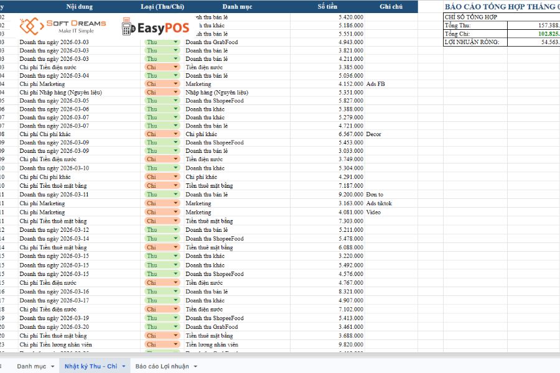Viewport: 560px width, 373px height.
Task: Select the Nội dung column header cell
Action: (79, 6)
